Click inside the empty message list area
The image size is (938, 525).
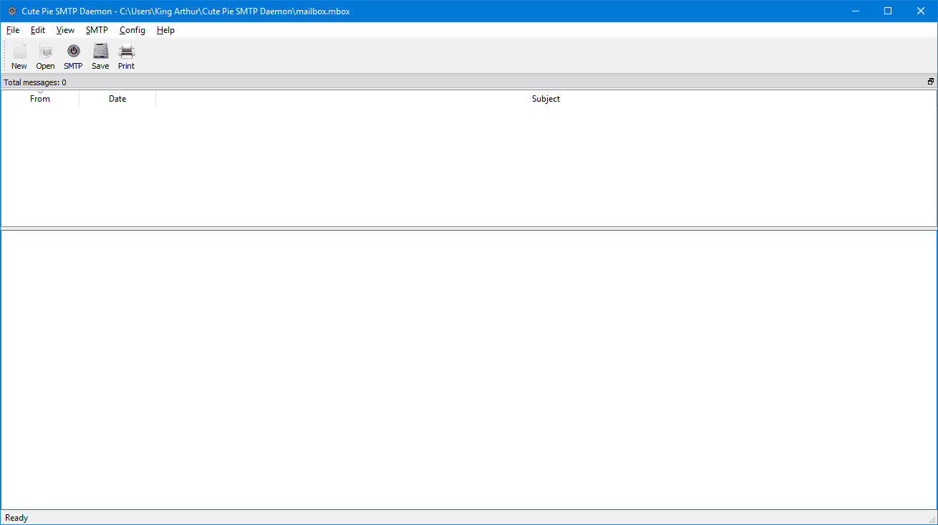pyautogui.click(x=468, y=166)
